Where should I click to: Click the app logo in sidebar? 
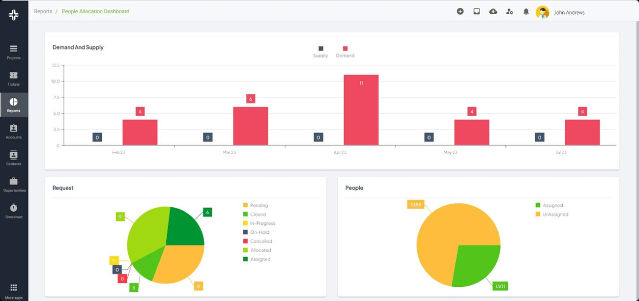click(14, 15)
